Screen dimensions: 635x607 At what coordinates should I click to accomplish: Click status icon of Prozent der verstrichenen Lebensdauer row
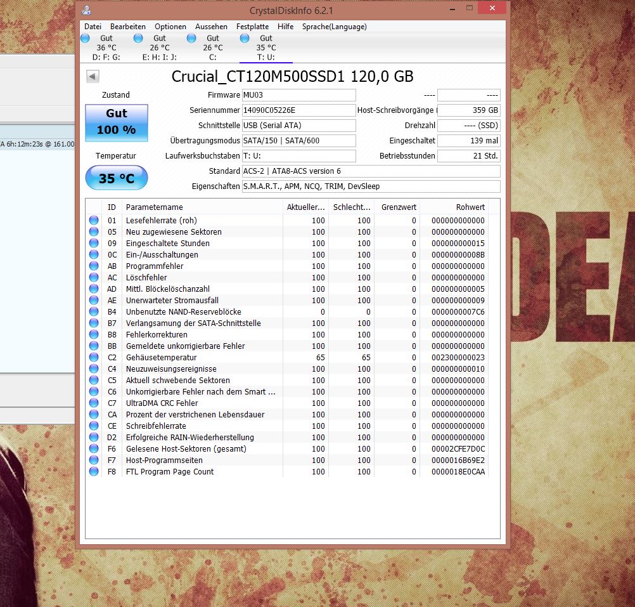[x=94, y=414]
